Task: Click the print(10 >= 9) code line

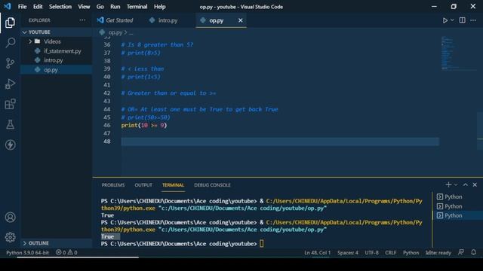Action: click(x=144, y=126)
